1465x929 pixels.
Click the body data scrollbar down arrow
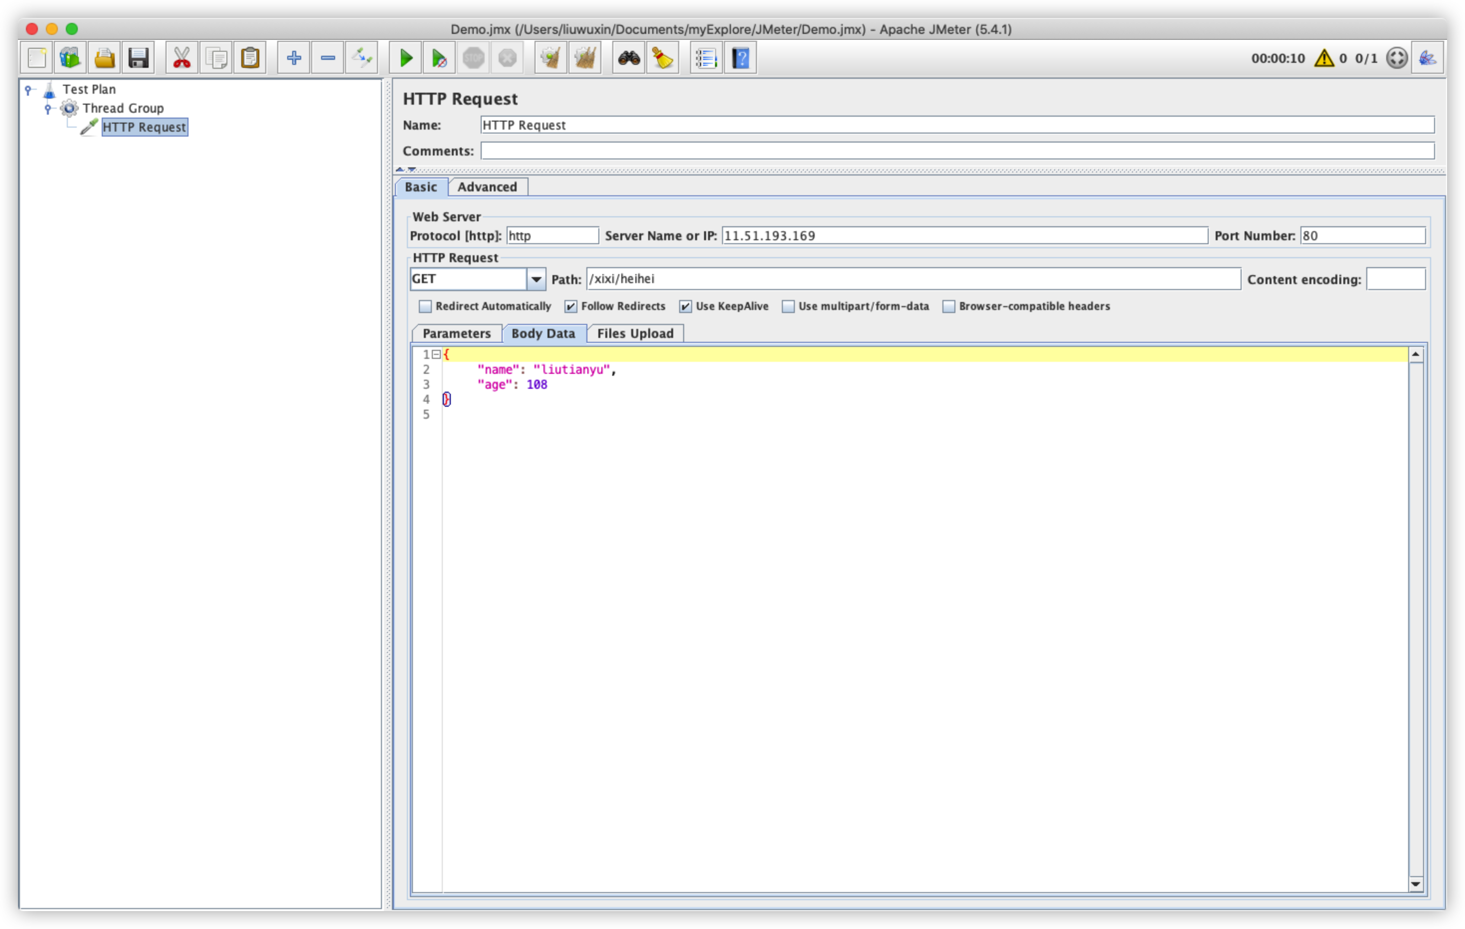click(1416, 885)
